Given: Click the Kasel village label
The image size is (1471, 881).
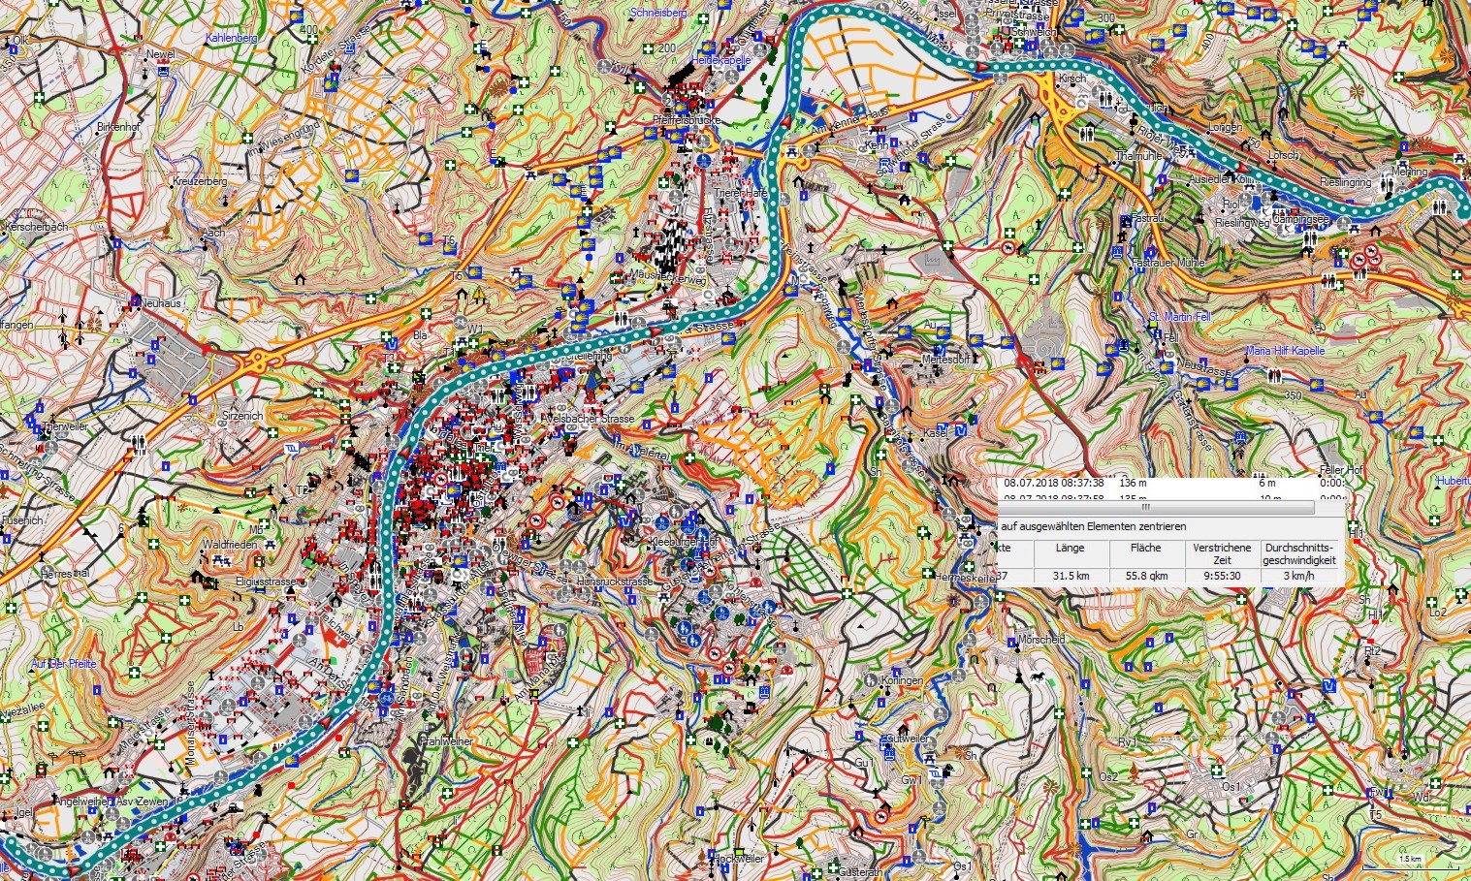Looking at the screenshot, I should click(x=935, y=433).
